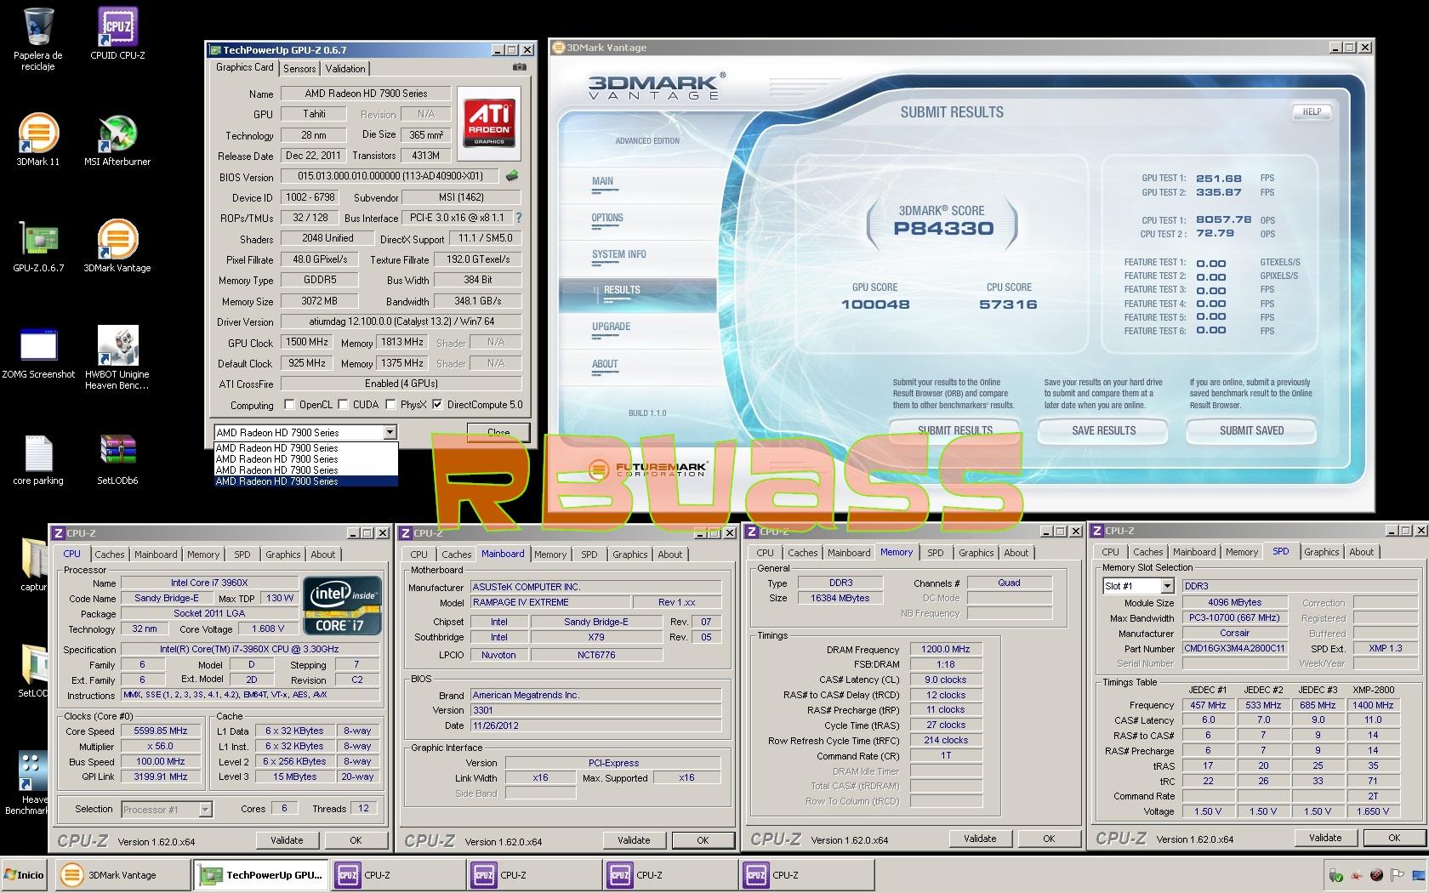
Task: Open the GPU selection dropdown arrow in GPU-Z
Action: pos(390,432)
